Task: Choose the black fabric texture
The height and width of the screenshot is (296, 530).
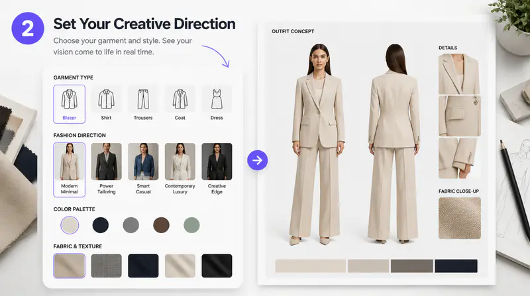Action: click(x=217, y=266)
